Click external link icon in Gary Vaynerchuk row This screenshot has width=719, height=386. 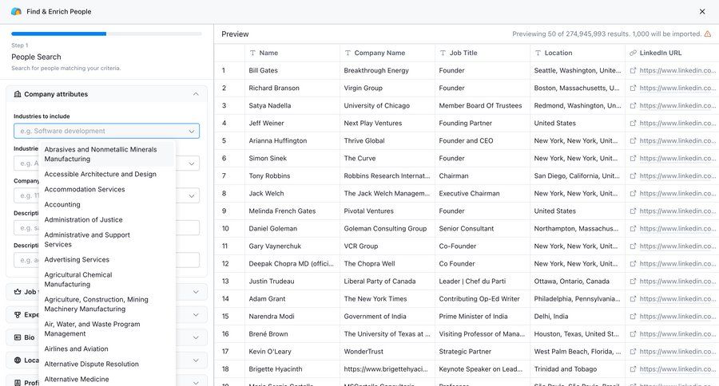tap(633, 246)
